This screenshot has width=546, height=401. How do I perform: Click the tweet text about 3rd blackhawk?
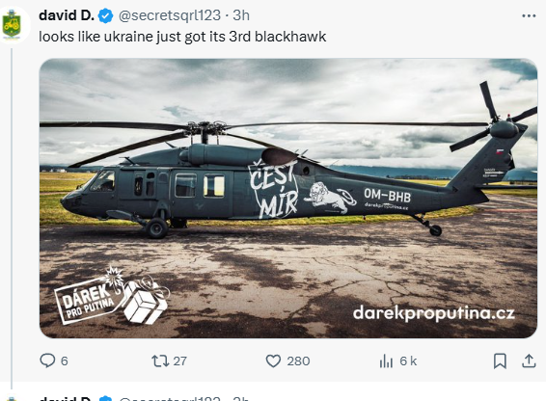(x=182, y=37)
